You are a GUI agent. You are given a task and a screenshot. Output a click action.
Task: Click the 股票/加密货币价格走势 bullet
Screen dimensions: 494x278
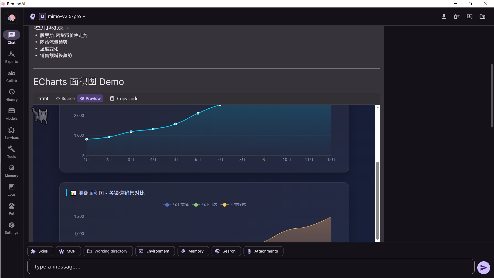(64, 36)
